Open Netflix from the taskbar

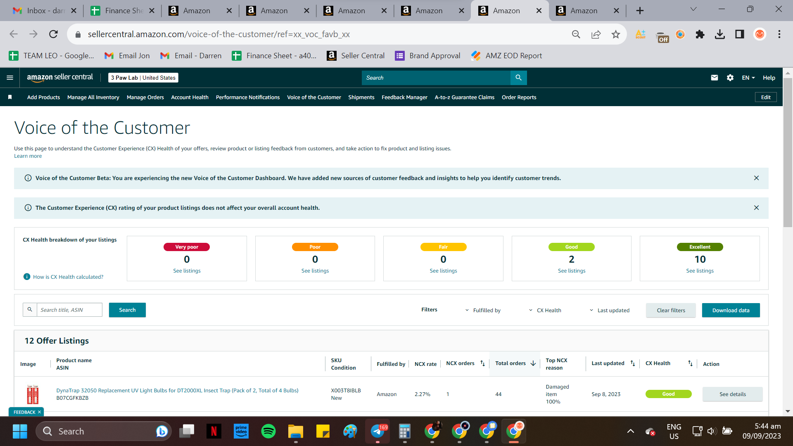click(x=214, y=431)
